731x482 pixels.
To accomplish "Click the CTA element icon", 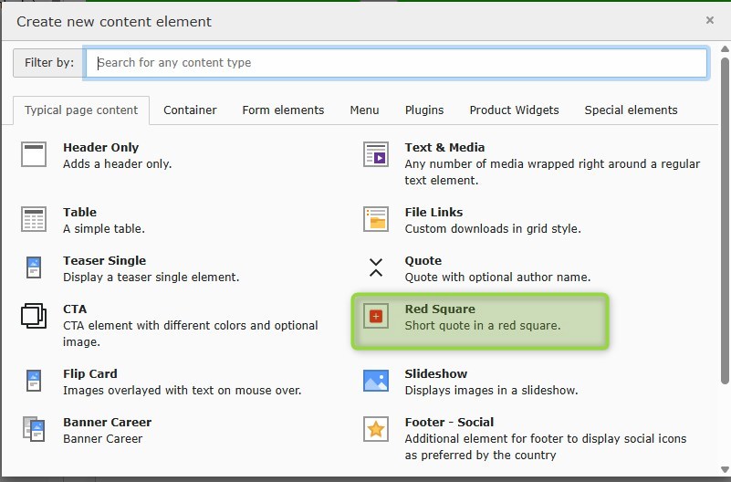I will point(34,317).
